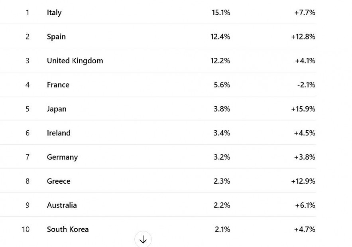Viewport: 352px width, 247px height.
Task: Click Japan's +15.9% growth value
Action: click(x=303, y=108)
